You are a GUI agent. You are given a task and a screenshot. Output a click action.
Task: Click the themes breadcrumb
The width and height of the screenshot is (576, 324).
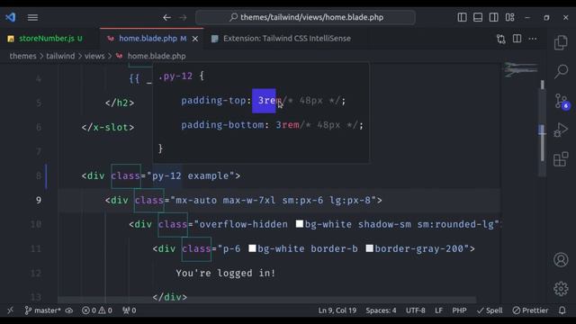pos(22,56)
